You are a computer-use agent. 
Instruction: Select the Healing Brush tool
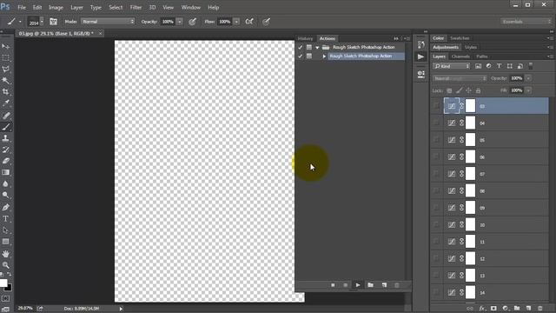6,116
